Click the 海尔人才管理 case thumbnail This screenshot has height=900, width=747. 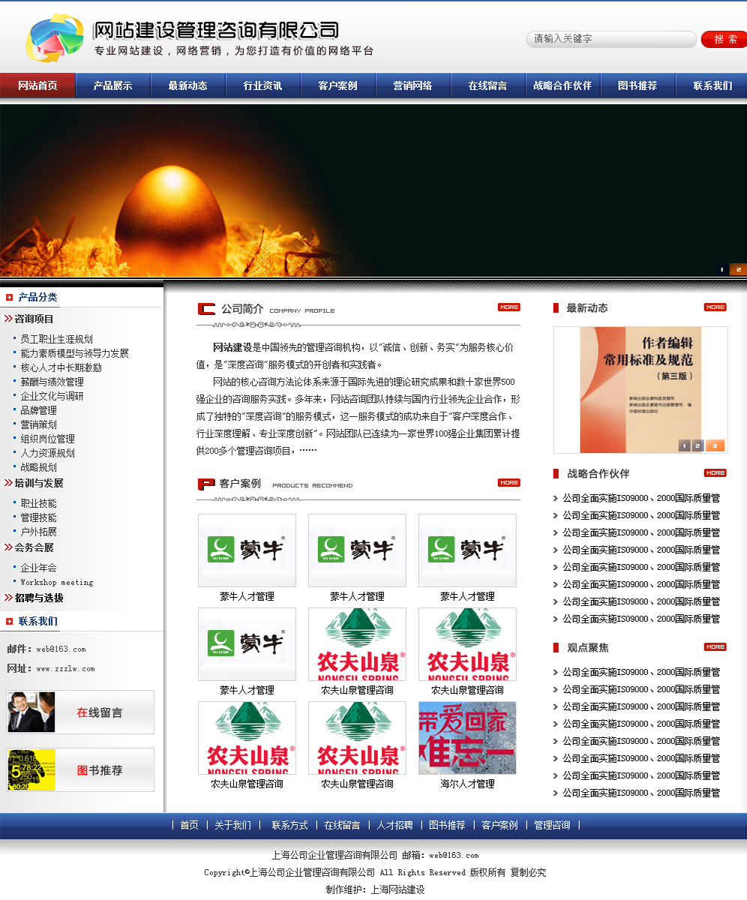pos(467,738)
